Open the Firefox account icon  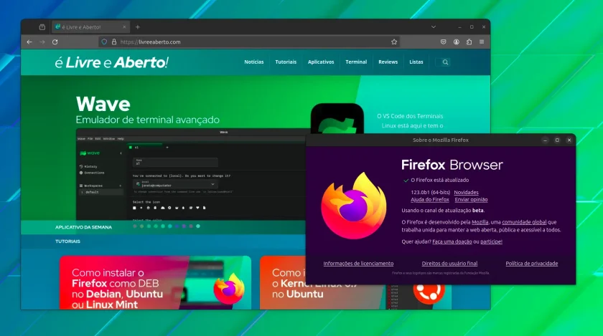pos(456,42)
